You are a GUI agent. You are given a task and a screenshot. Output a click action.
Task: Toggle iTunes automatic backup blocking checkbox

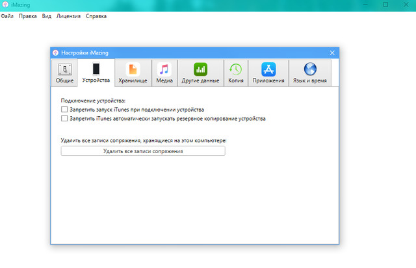64,119
